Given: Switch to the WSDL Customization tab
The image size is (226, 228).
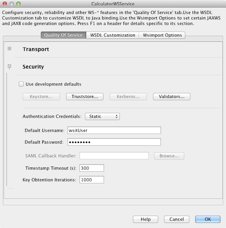Looking at the screenshot, I should (x=112, y=35).
